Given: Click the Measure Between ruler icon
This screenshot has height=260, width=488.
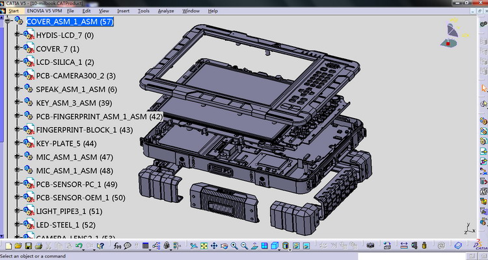Looking at the screenshot, I should pyautogui.click(x=404, y=246).
